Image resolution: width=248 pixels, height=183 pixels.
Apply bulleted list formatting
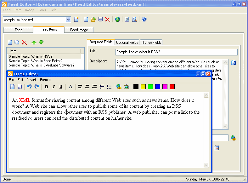(109, 87)
